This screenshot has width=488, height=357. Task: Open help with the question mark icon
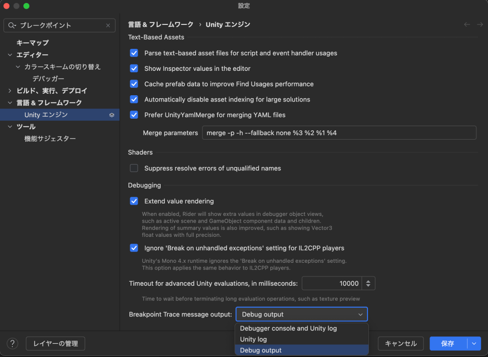[x=13, y=344]
